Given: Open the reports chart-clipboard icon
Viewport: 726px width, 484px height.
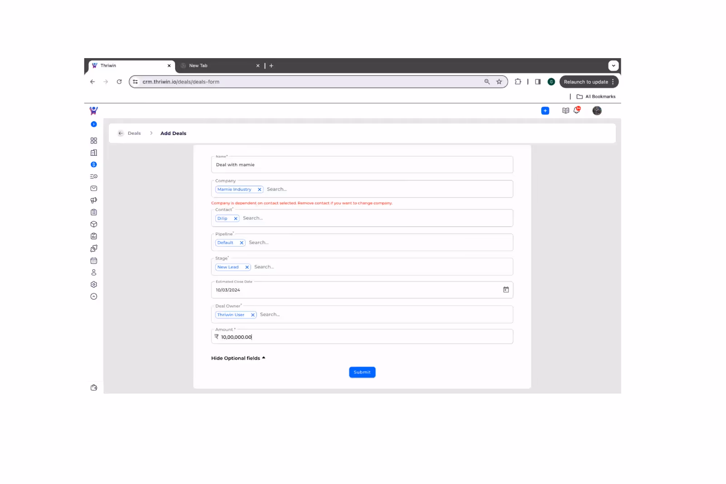Looking at the screenshot, I should [x=93, y=236].
